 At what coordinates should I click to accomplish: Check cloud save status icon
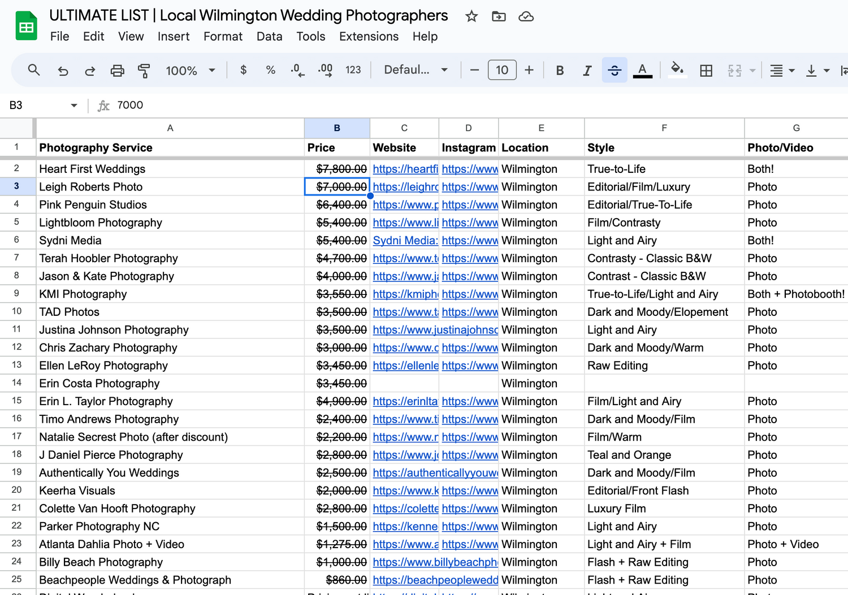coord(526,16)
